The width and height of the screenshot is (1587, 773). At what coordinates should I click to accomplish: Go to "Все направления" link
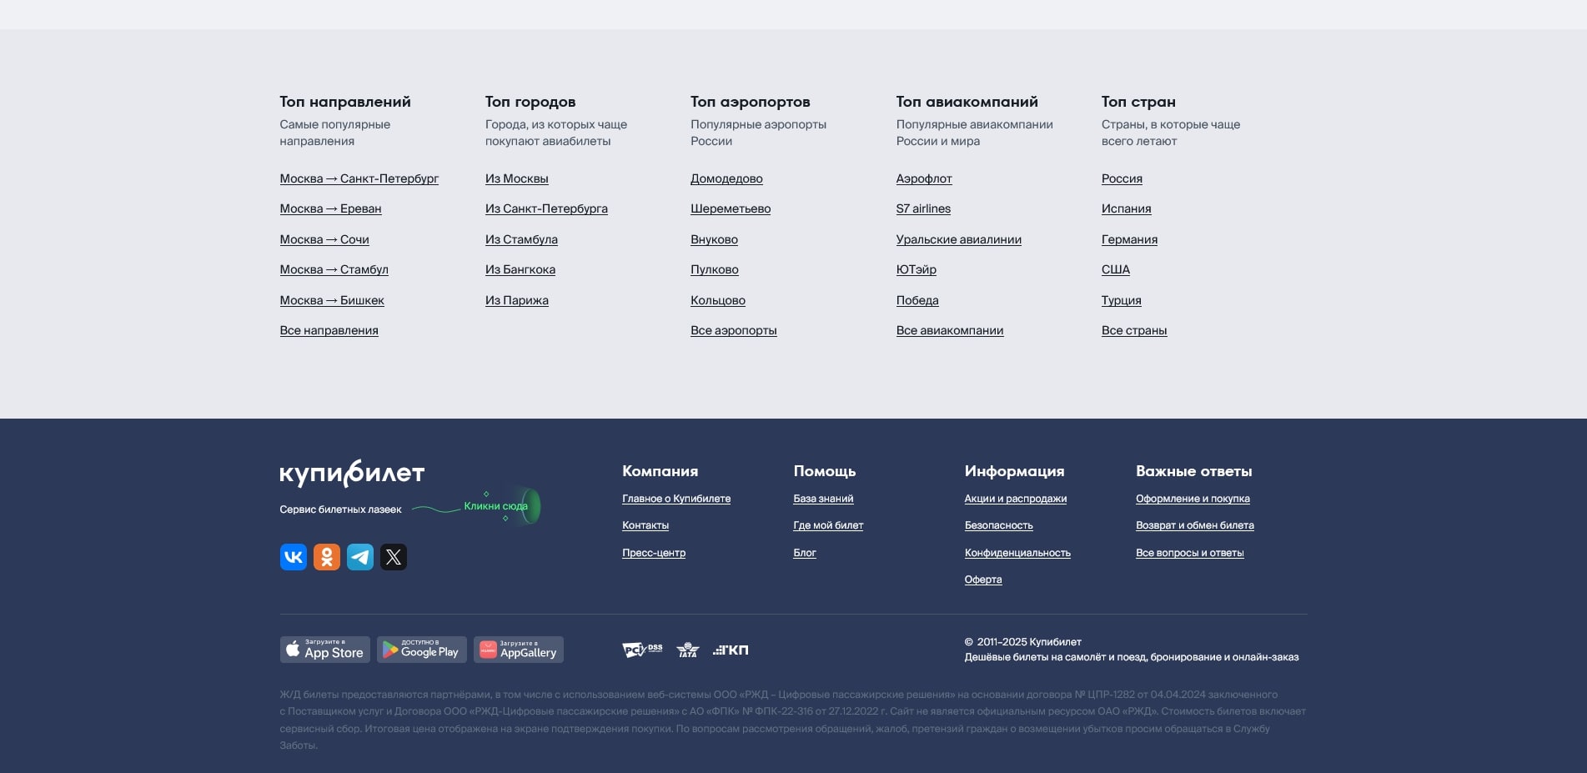329,330
